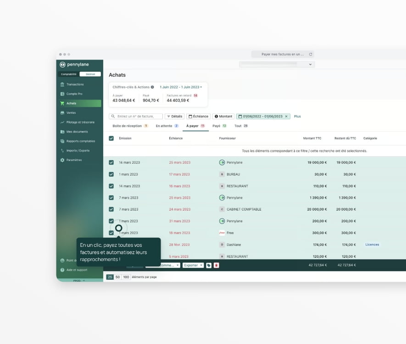Screen dimensions: 406x344
Task: Click Aide et support question icon
Action: tap(62, 270)
